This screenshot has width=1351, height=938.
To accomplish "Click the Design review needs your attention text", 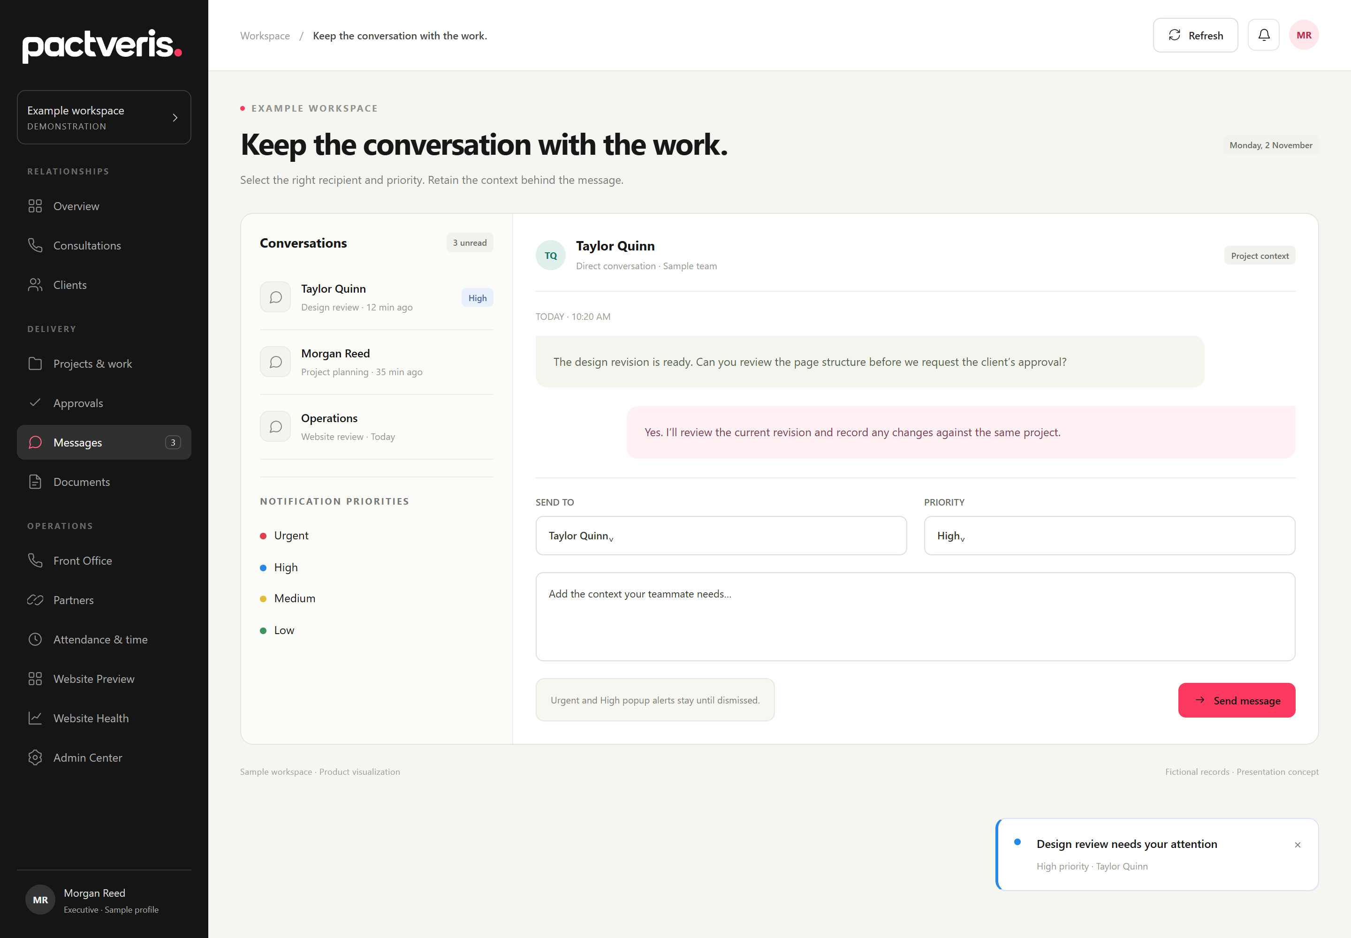I will pyautogui.click(x=1126, y=844).
